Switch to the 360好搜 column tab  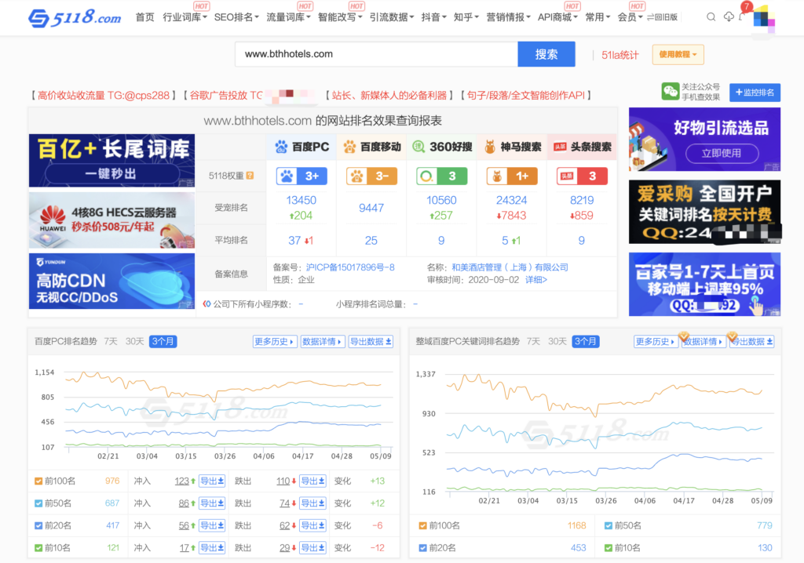coord(442,147)
